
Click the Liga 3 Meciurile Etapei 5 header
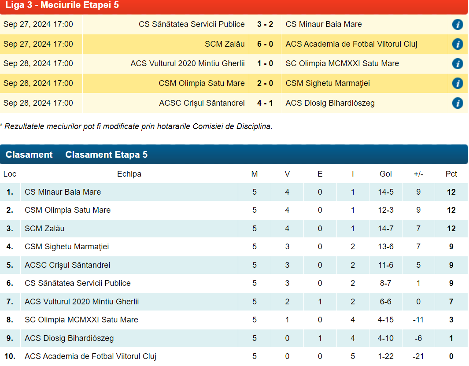62,5
